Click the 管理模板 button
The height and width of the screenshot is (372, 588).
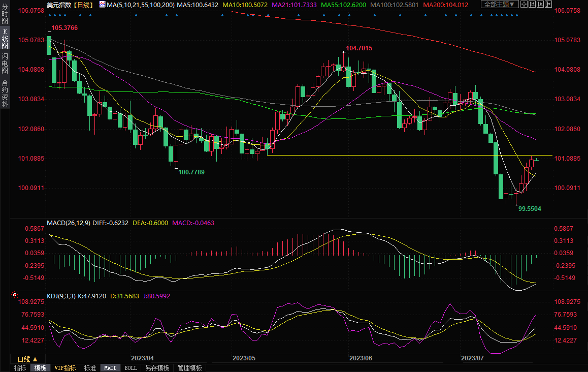tap(189, 368)
